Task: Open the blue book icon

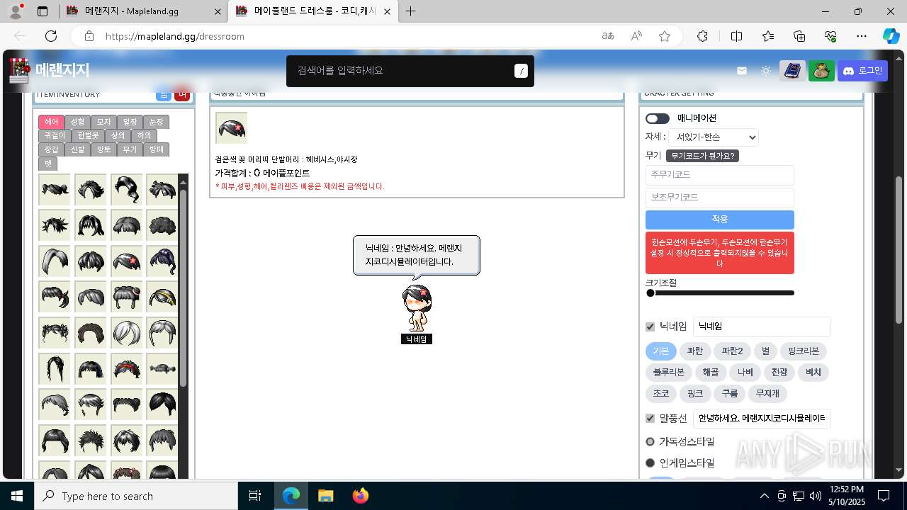Action: [793, 71]
